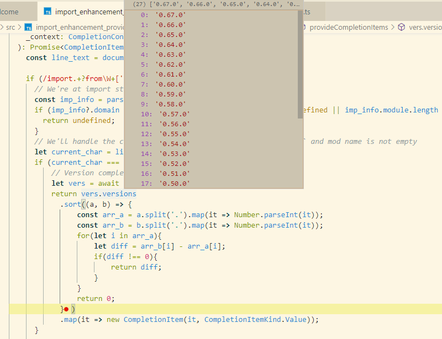The width and height of the screenshot is (442, 339).
Task: Click the TS file icon in the breadcrumb bar
Action: click(x=29, y=27)
